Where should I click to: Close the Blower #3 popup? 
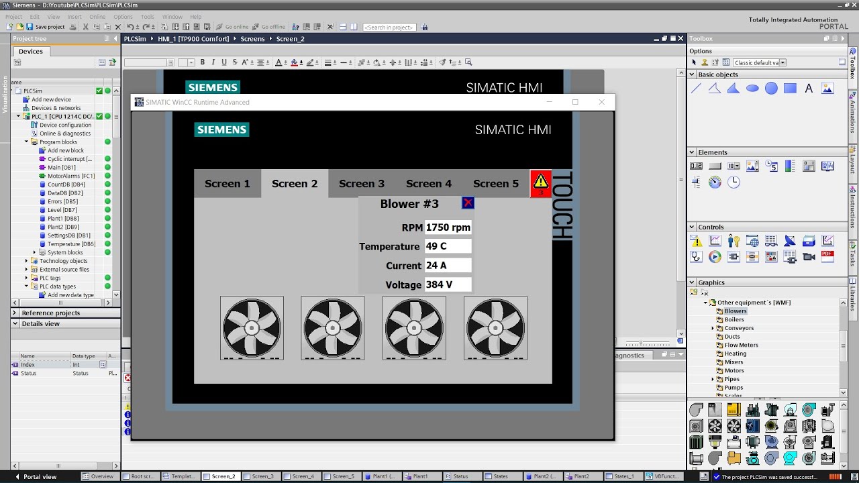(x=468, y=203)
